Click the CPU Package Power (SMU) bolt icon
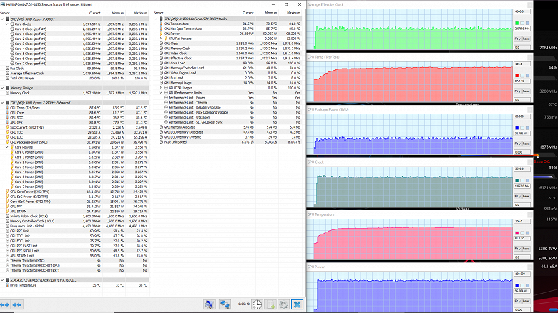 coord(7,142)
